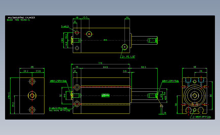Screen dimensions: 220x135
Task: Click the 53.5 rod length dimension
Action: coord(144,67)
